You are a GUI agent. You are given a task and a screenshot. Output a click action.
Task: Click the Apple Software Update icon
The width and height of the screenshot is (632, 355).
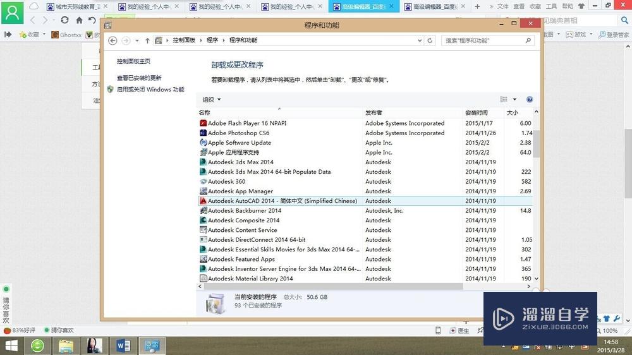coord(203,143)
